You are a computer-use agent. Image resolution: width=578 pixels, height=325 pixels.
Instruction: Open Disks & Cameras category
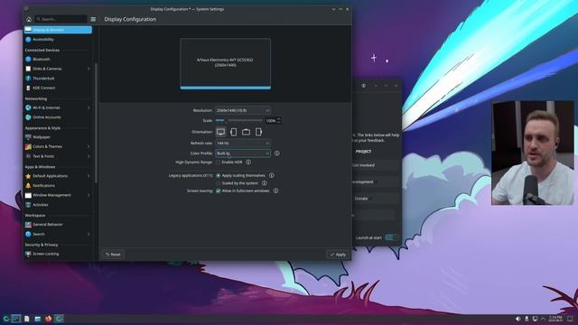click(x=58, y=69)
